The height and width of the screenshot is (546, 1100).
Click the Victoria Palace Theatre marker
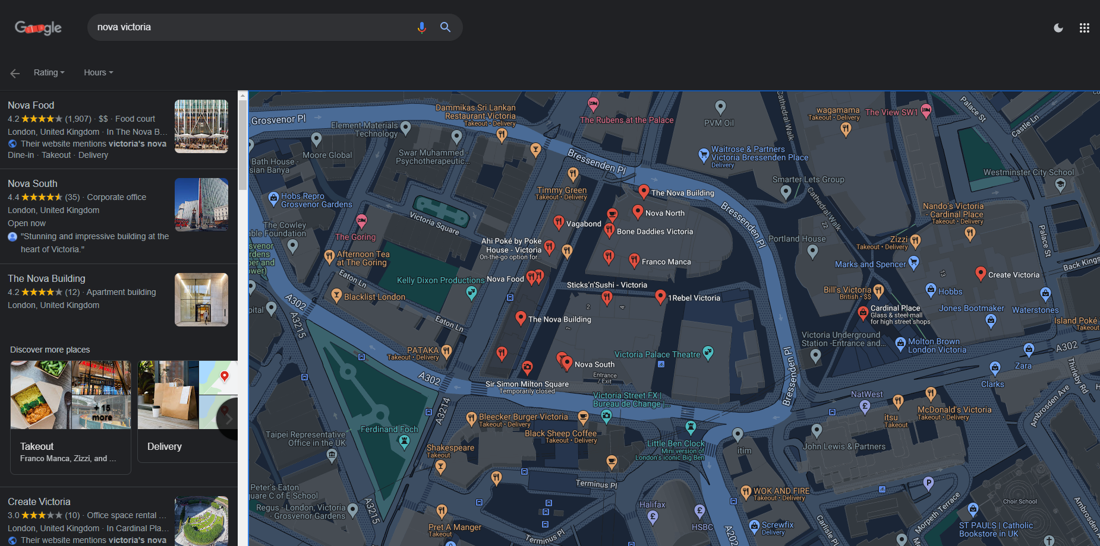click(708, 353)
